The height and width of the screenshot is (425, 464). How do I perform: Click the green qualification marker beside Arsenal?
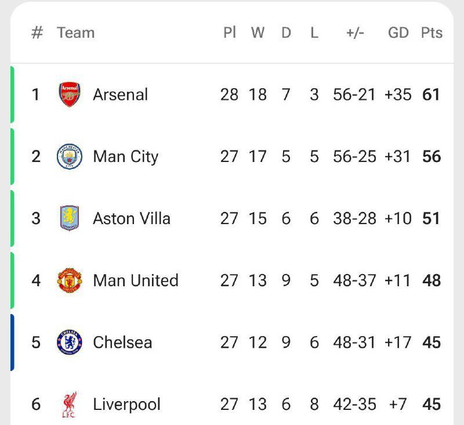[12, 95]
